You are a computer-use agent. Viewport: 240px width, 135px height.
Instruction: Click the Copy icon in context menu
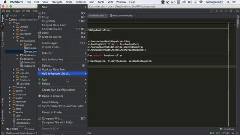coord(39,17)
